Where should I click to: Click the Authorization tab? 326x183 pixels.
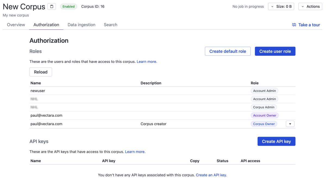click(46, 25)
